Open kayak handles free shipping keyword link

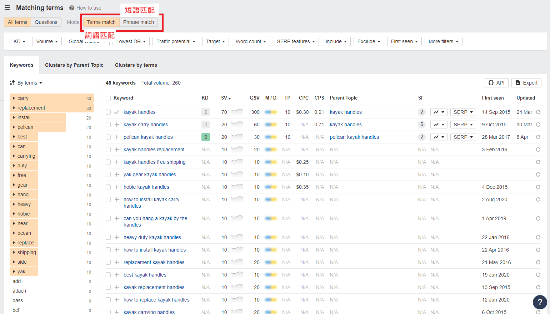155,162
